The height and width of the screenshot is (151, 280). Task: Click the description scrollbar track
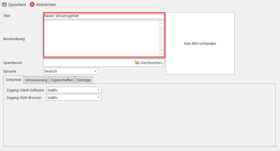(161, 38)
